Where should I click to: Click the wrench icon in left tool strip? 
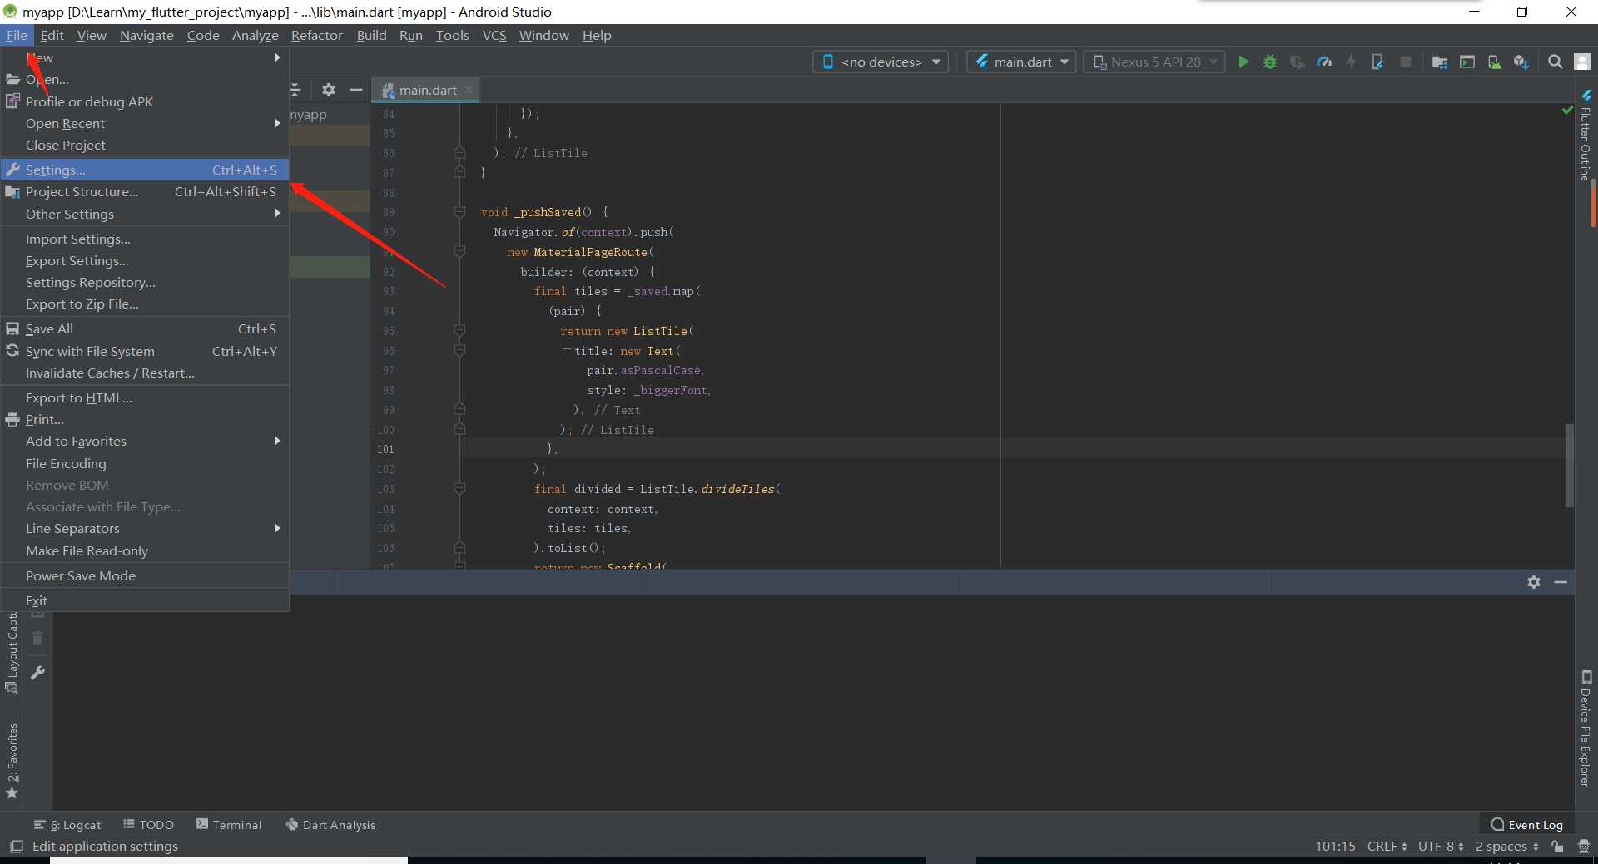(x=37, y=672)
